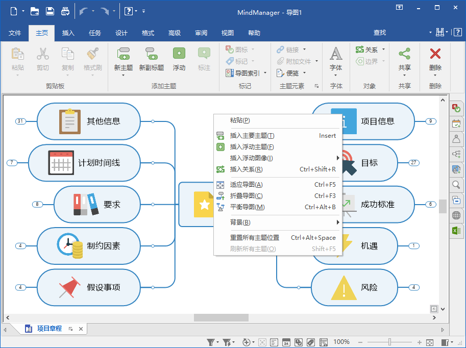466x348 pixels.
Task: Click the filter funnel status icon
Action: click(211, 342)
